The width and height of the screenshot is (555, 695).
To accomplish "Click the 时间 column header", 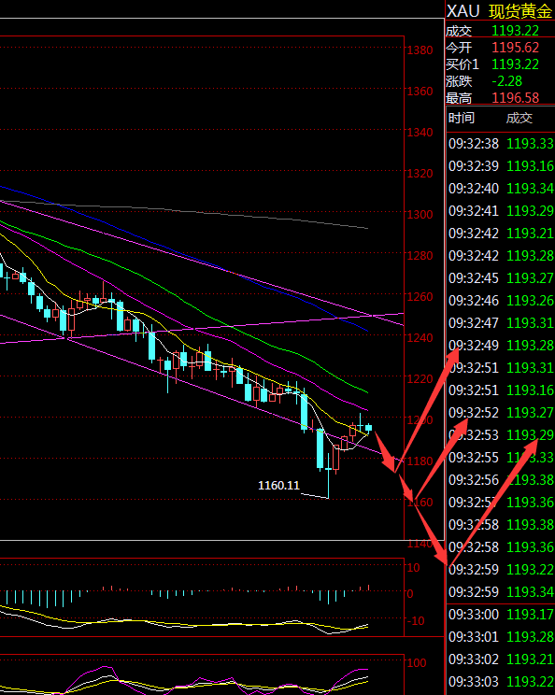I will coord(461,118).
